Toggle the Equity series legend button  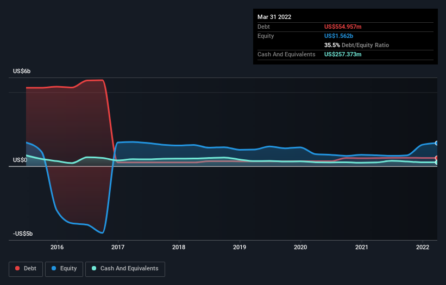click(x=64, y=269)
